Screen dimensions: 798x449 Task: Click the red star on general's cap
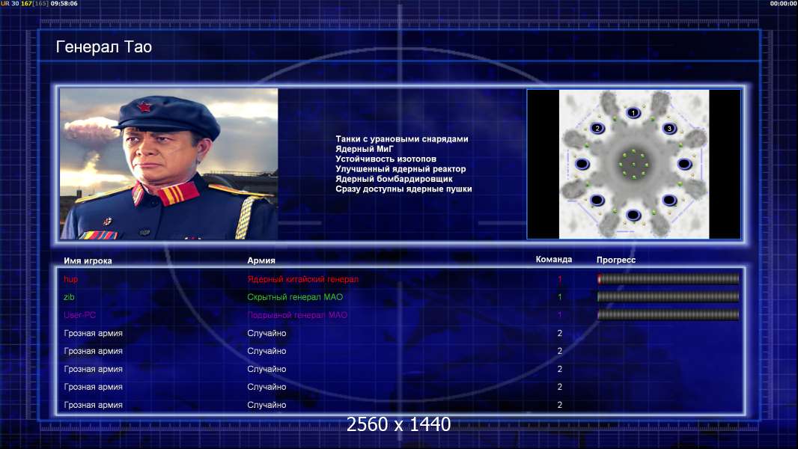pyautogui.click(x=144, y=107)
